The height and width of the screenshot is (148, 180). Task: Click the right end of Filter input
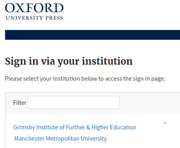[x=118, y=102]
